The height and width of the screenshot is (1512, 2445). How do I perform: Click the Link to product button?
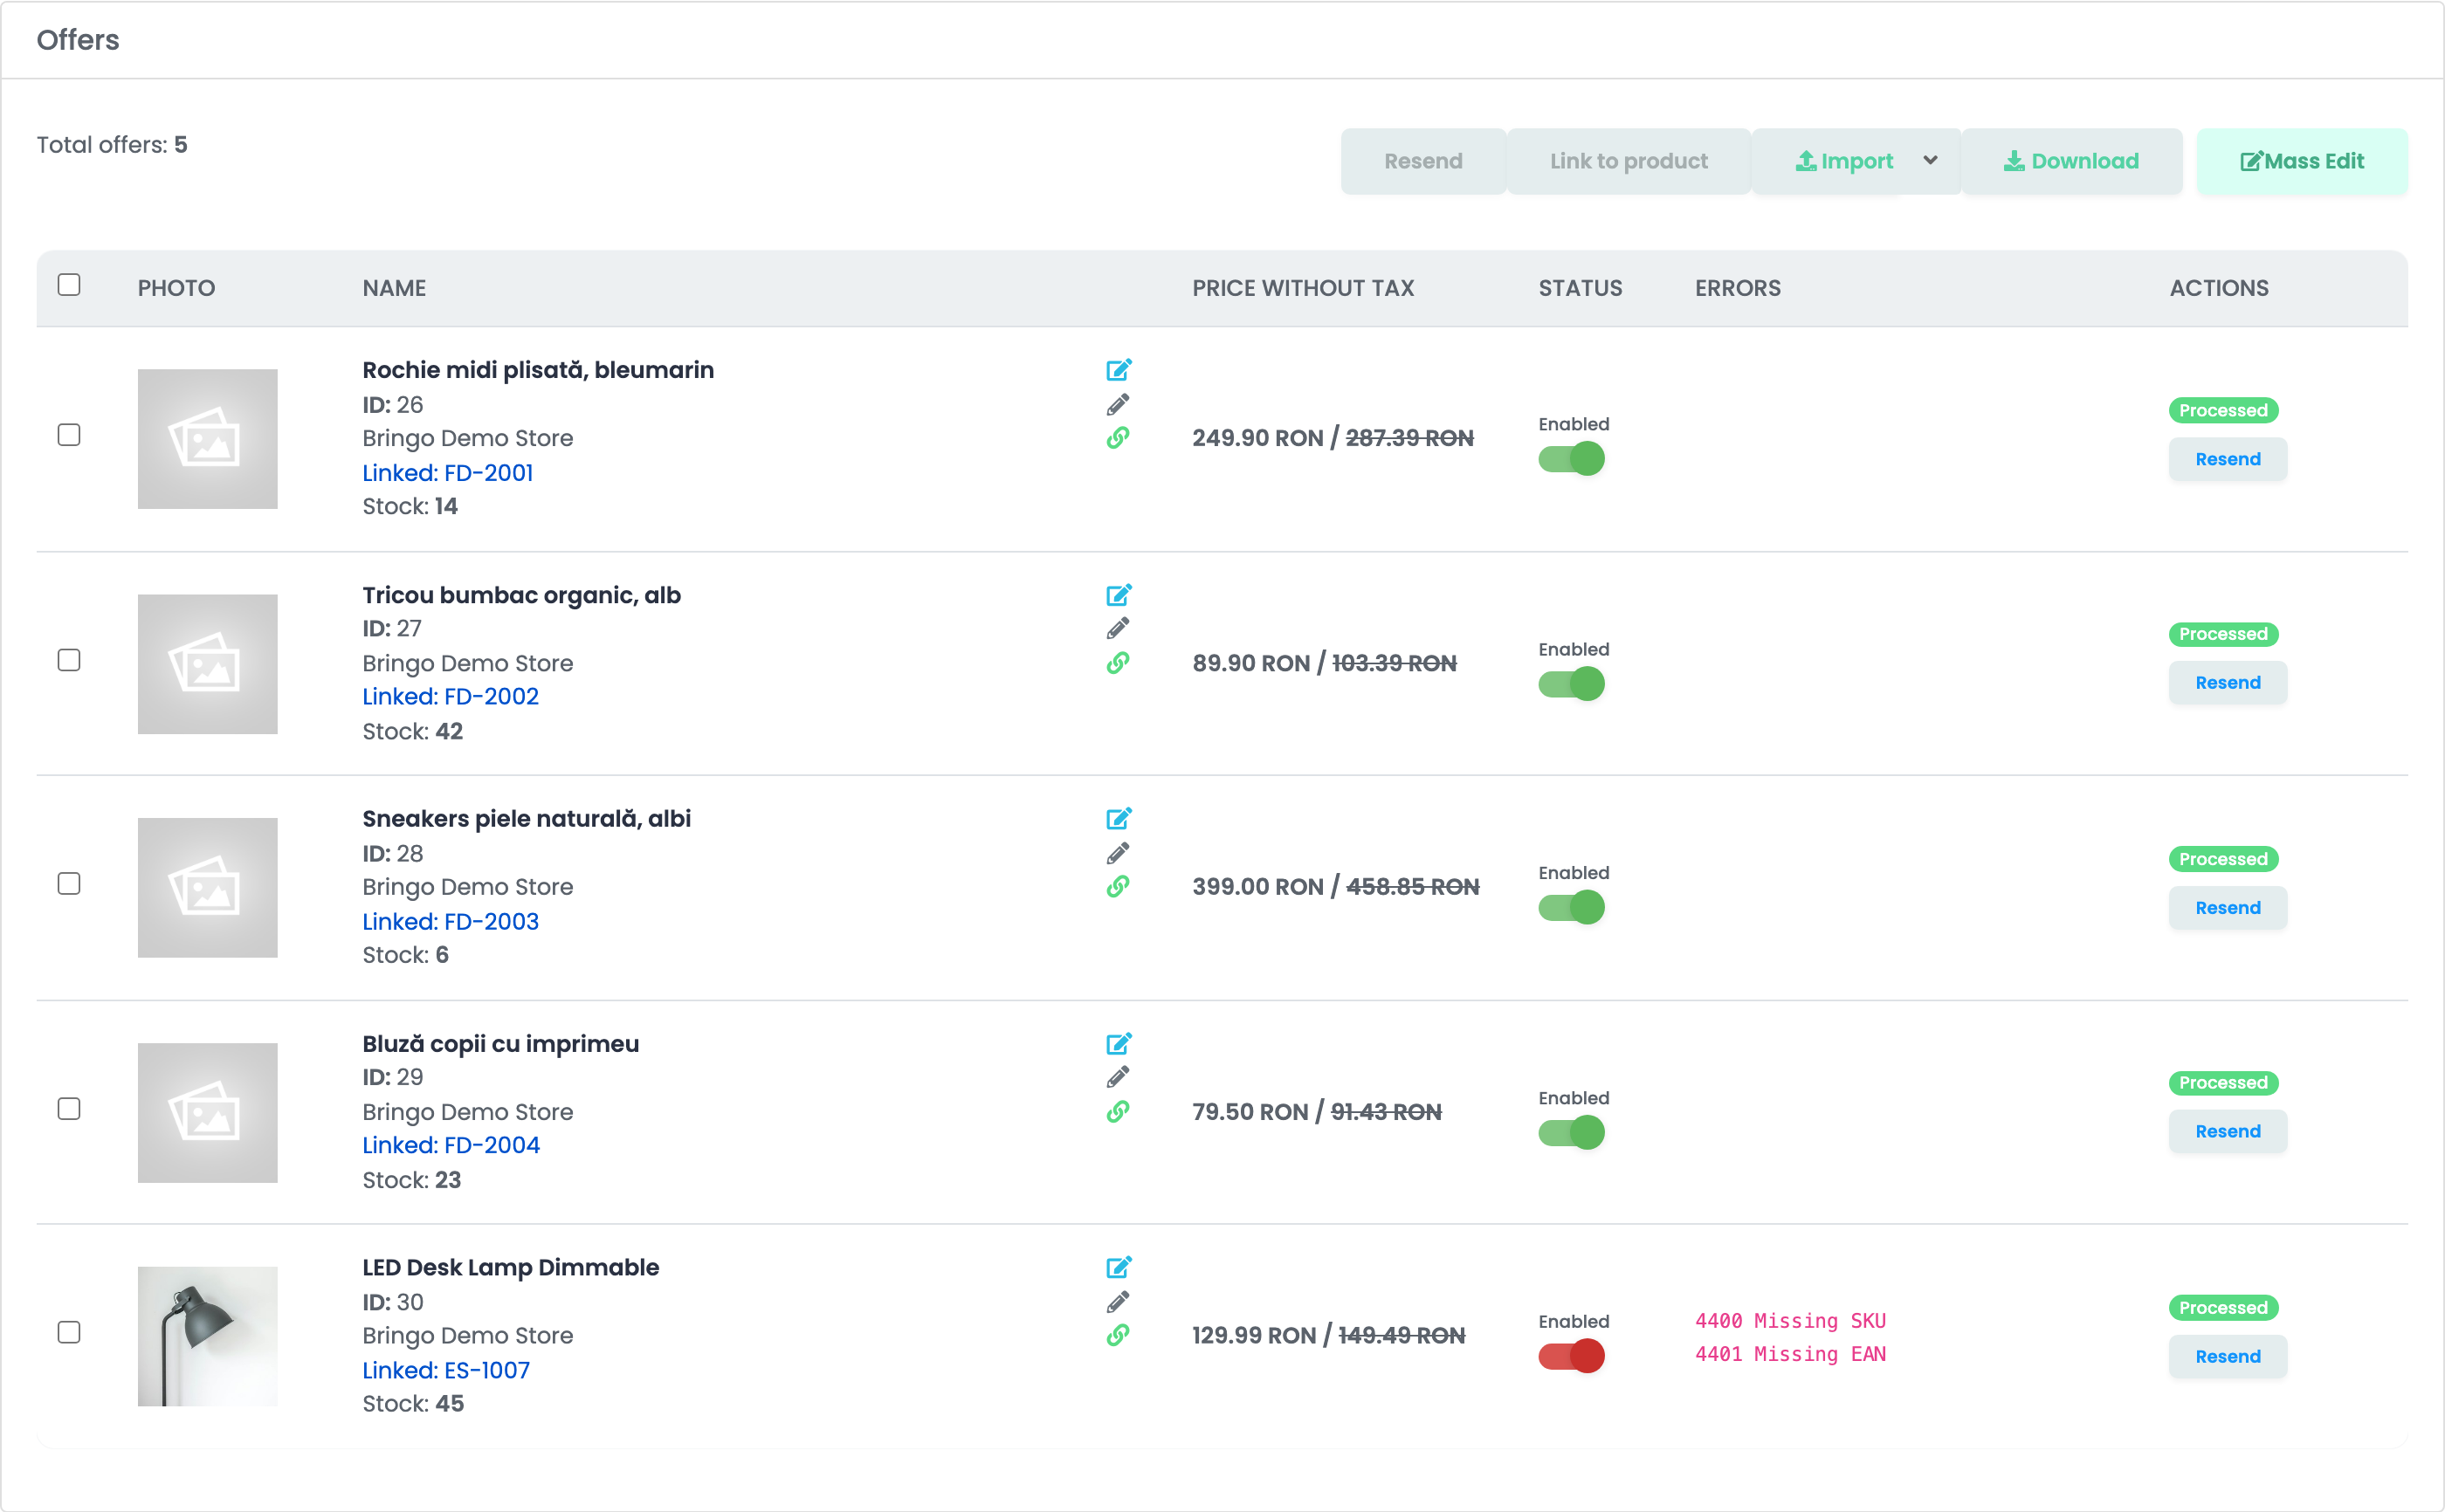click(1628, 161)
